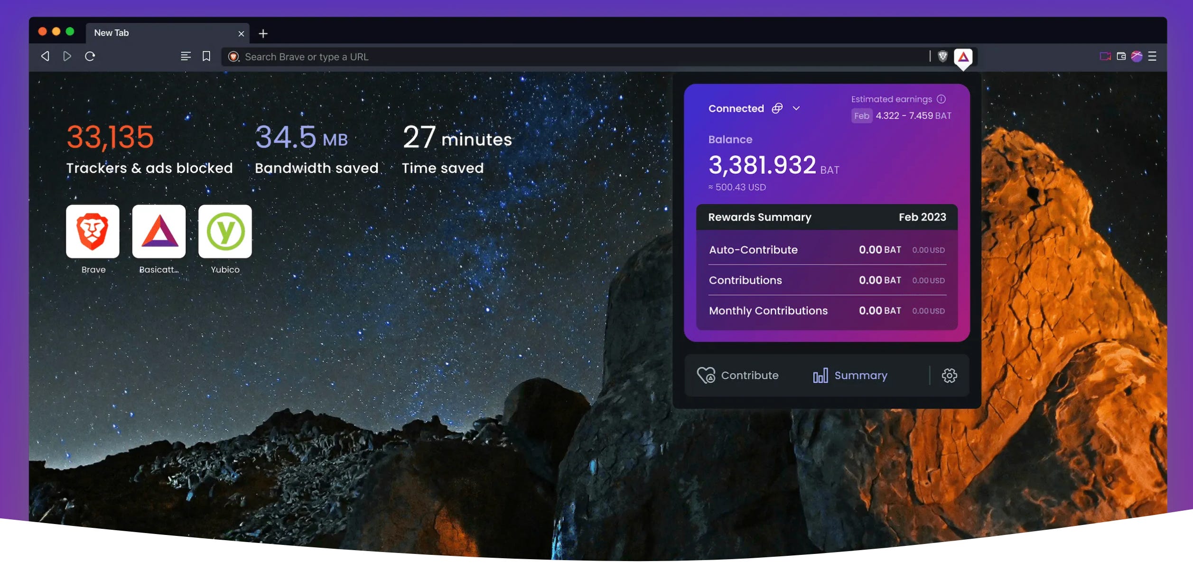Open the reader mode sidebar icon
1193x581 pixels.
(x=186, y=56)
